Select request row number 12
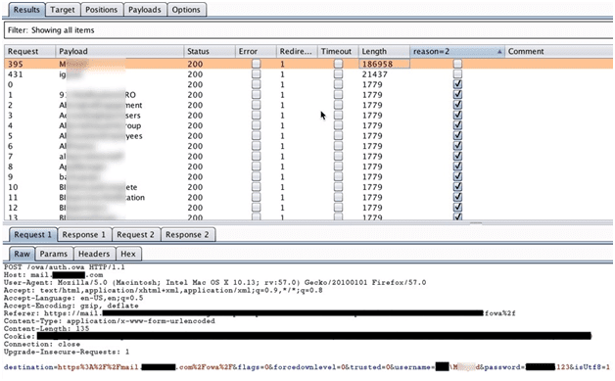Screen dimensions: 615x381 click(13, 208)
